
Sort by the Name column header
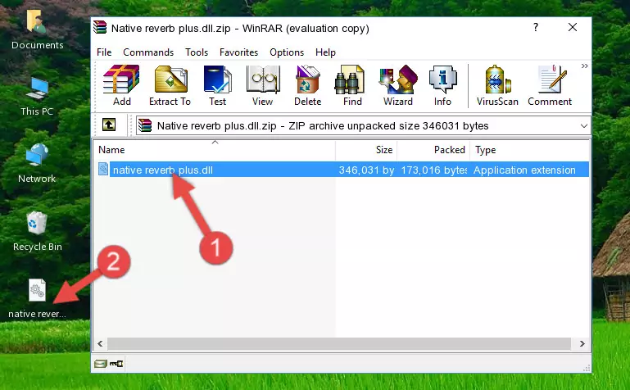[215, 150]
